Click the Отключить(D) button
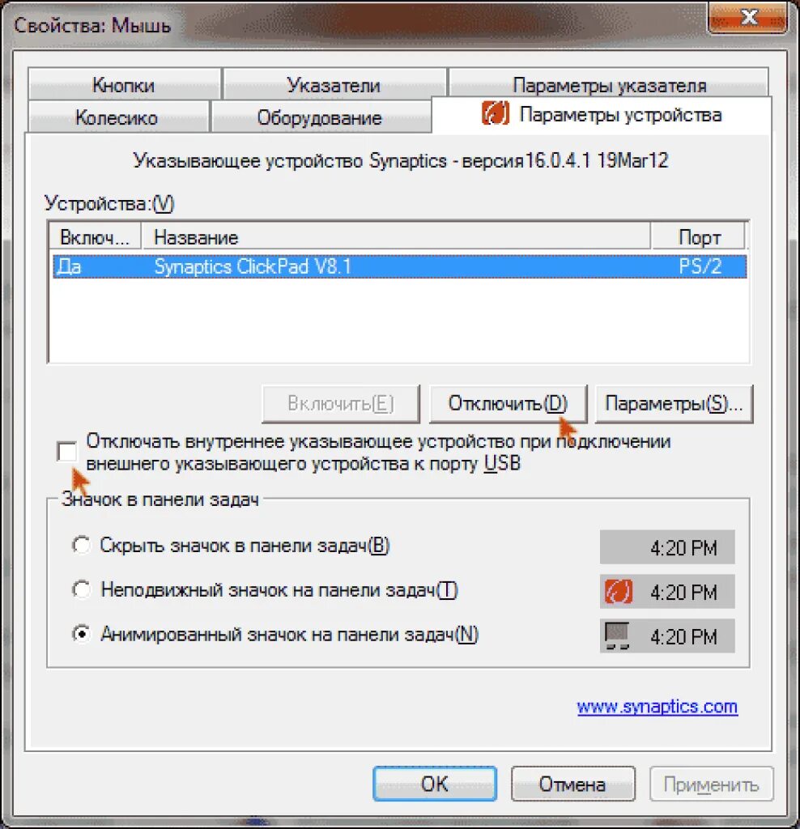800x829 pixels. (x=509, y=403)
